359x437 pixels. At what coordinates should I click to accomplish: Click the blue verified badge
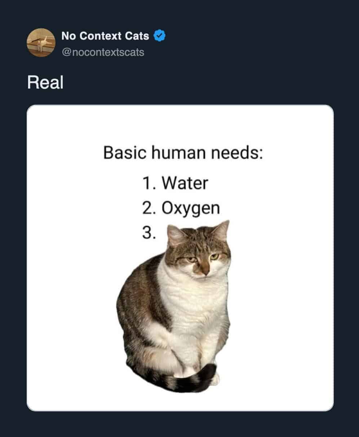pos(160,36)
